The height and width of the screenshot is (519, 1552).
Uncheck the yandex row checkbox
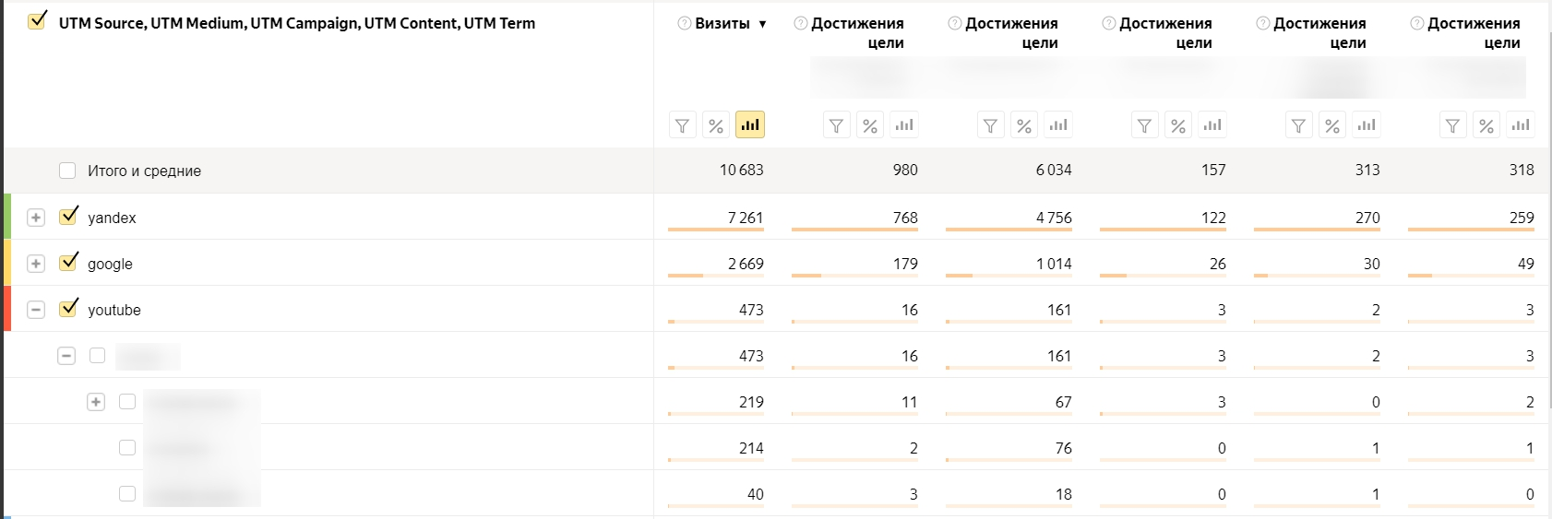pos(67,217)
